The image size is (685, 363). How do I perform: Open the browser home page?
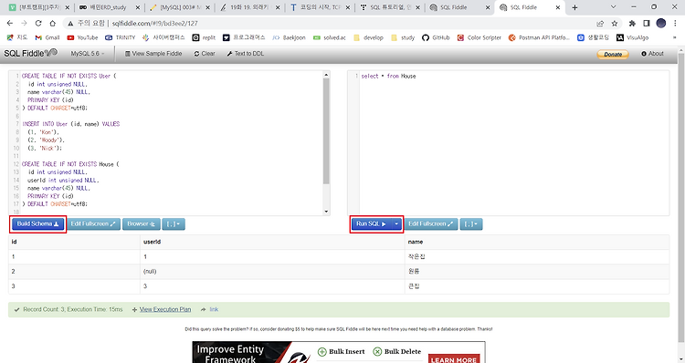pyautogui.click(x=52, y=23)
